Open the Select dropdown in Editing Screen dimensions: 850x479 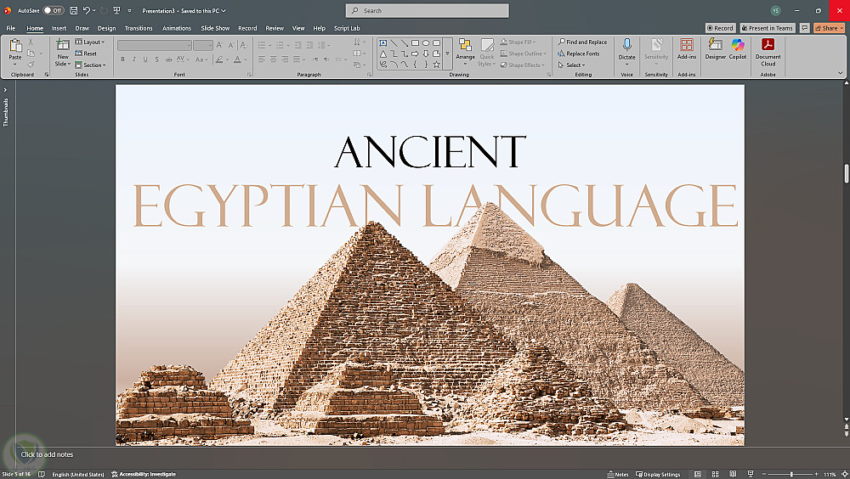pos(571,65)
